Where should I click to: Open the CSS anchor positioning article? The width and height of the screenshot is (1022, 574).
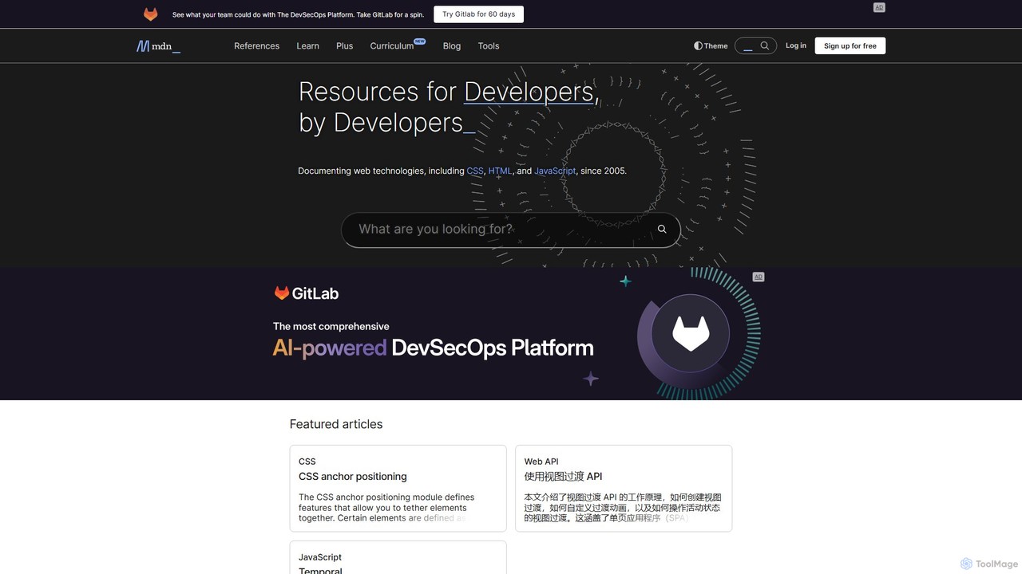click(x=353, y=477)
